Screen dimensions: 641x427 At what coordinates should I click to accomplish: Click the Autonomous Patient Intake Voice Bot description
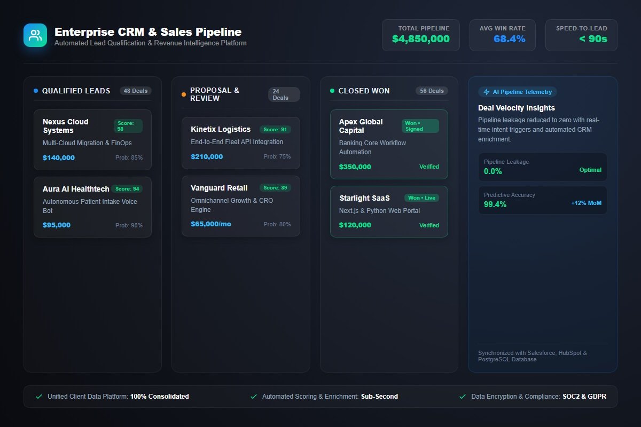90,206
